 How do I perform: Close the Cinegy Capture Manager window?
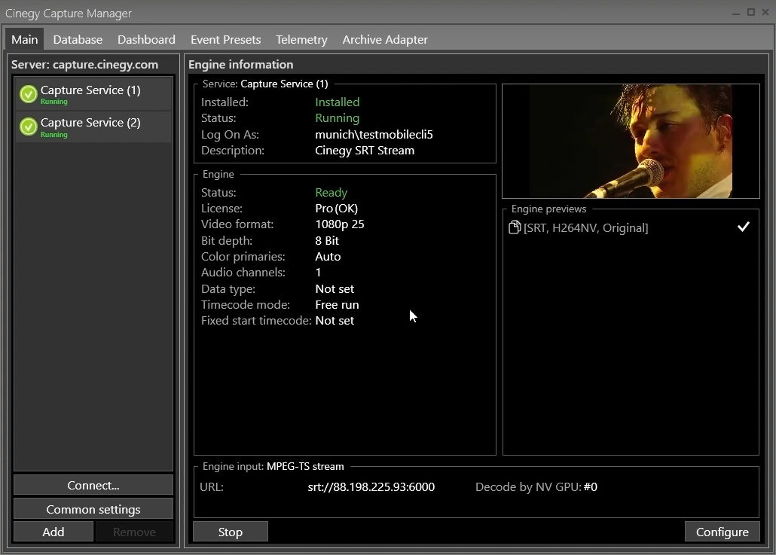(x=765, y=12)
